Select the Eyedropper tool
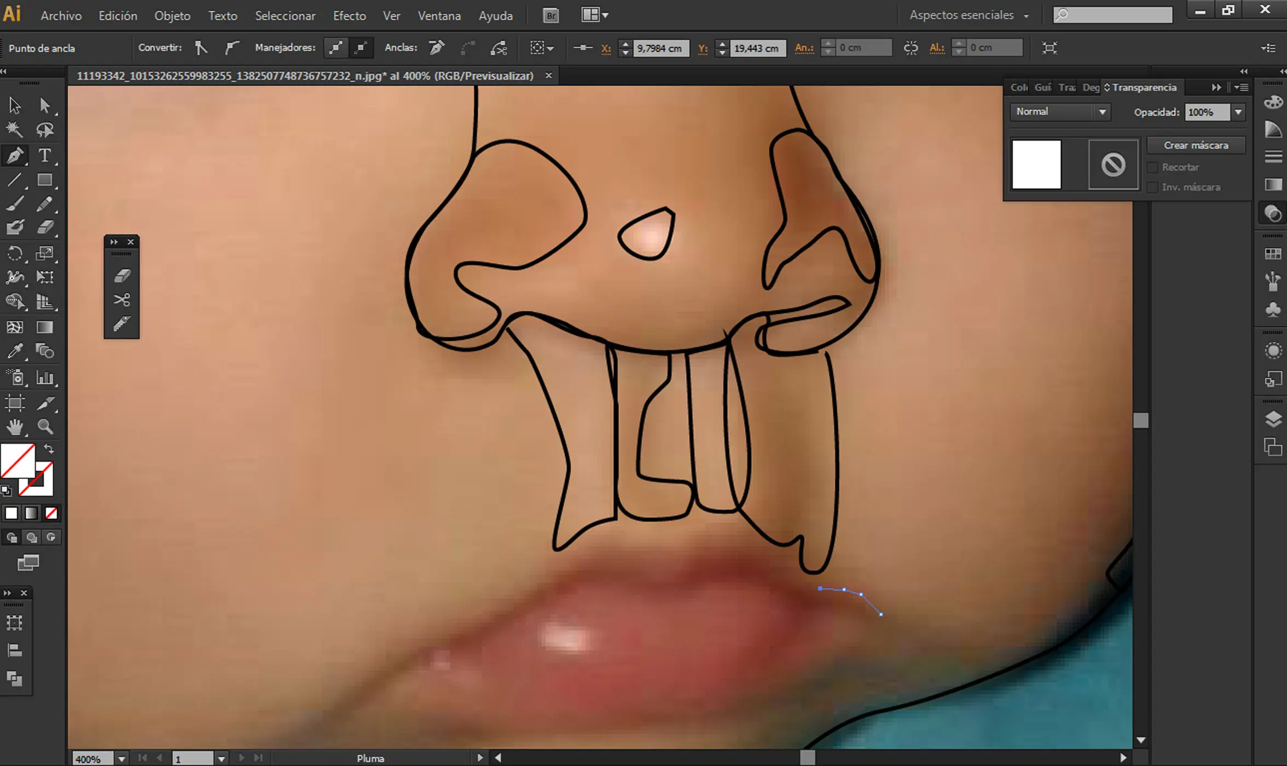Viewport: 1287px width, 766px height. tap(15, 351)
